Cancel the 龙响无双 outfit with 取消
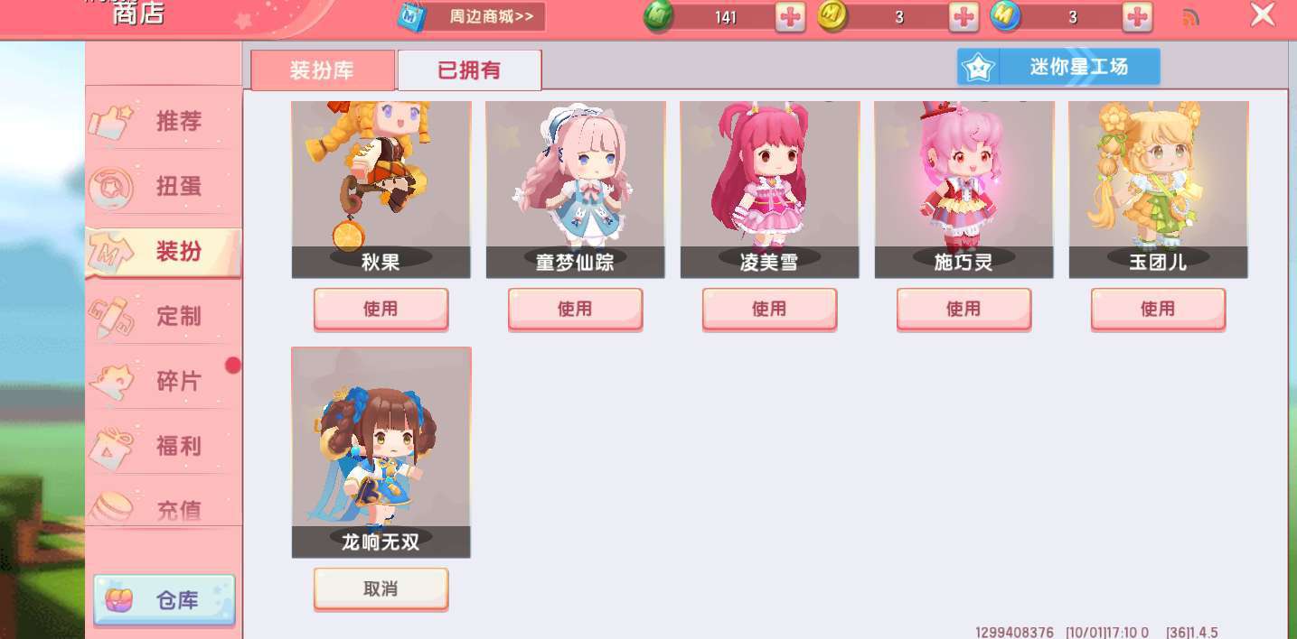The width and height of the screenshot is (1297, 639). tap(381, 589)
